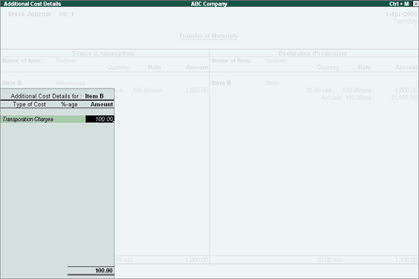Image resolution: width=419 pixels, height=279 pixels.
Task: Click the Stock Journal voucher type label
Action: click(30, 14)
